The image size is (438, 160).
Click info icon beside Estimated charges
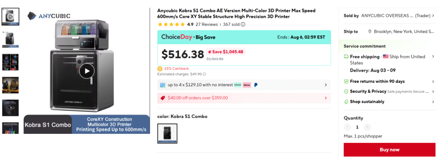(204, 74)
